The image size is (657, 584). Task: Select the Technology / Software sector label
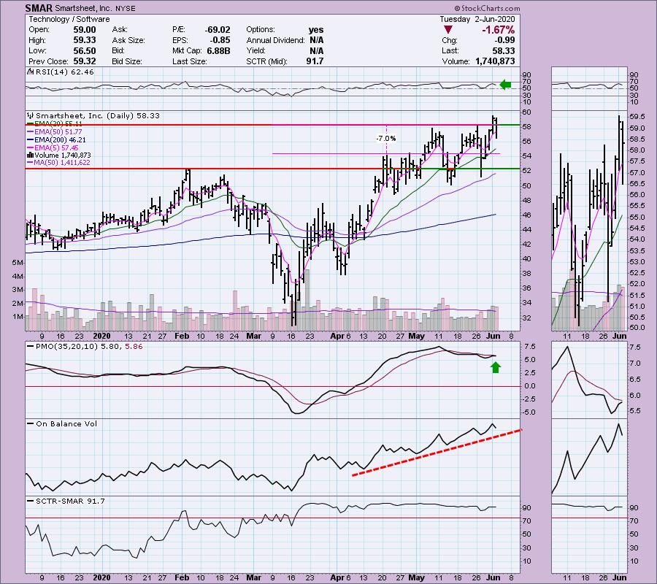pos(69,19)
